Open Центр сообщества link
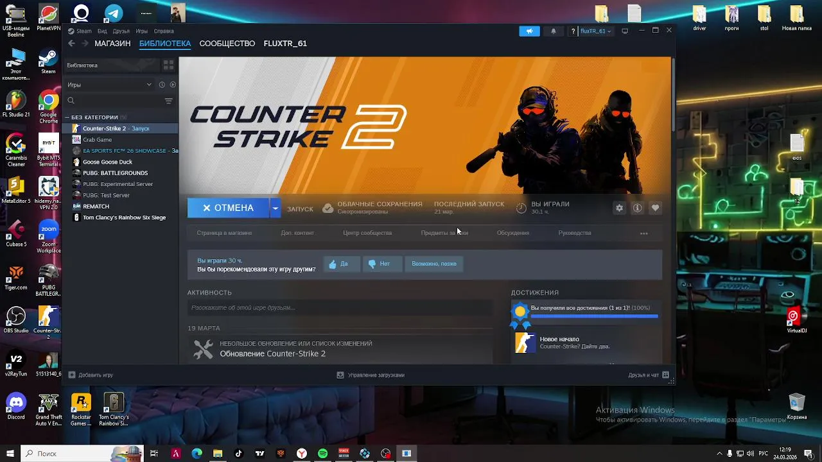This screenshot has height=462, width=822. coord(367,233)
